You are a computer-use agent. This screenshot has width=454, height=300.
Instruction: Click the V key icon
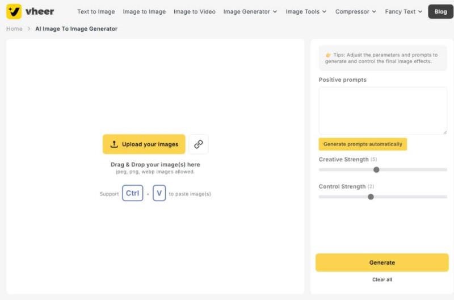[159, 193]
